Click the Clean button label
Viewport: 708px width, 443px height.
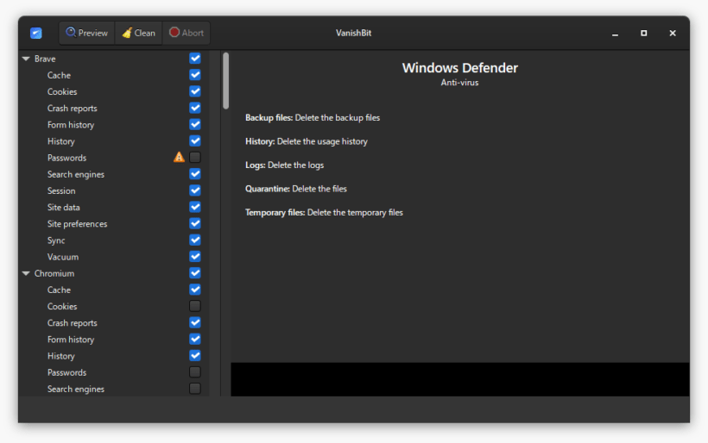coord(144,33)
